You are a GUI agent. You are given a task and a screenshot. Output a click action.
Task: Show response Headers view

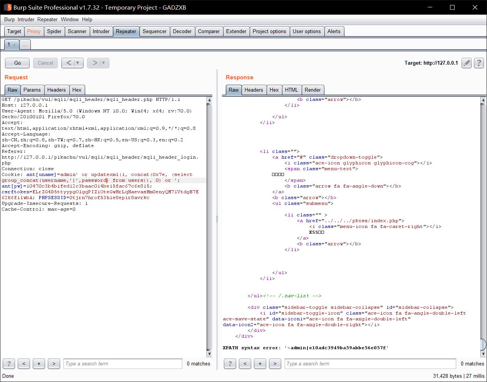click(254, 90)
